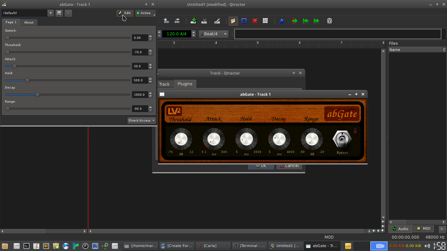447x251 pixels.
Task: Click the Decay spinbox stepper arrows
Action: pos(151,95)
